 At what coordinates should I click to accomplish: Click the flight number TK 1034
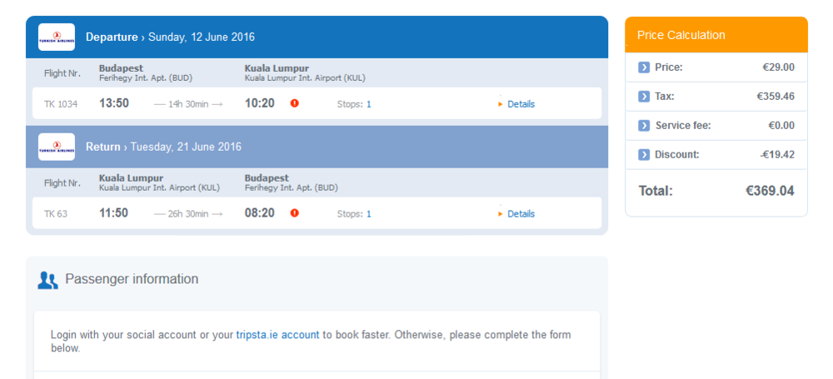point(61,104)
